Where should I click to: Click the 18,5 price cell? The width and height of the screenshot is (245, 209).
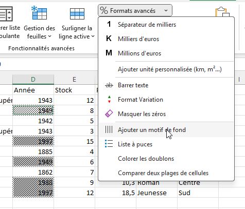click(115, 193)
